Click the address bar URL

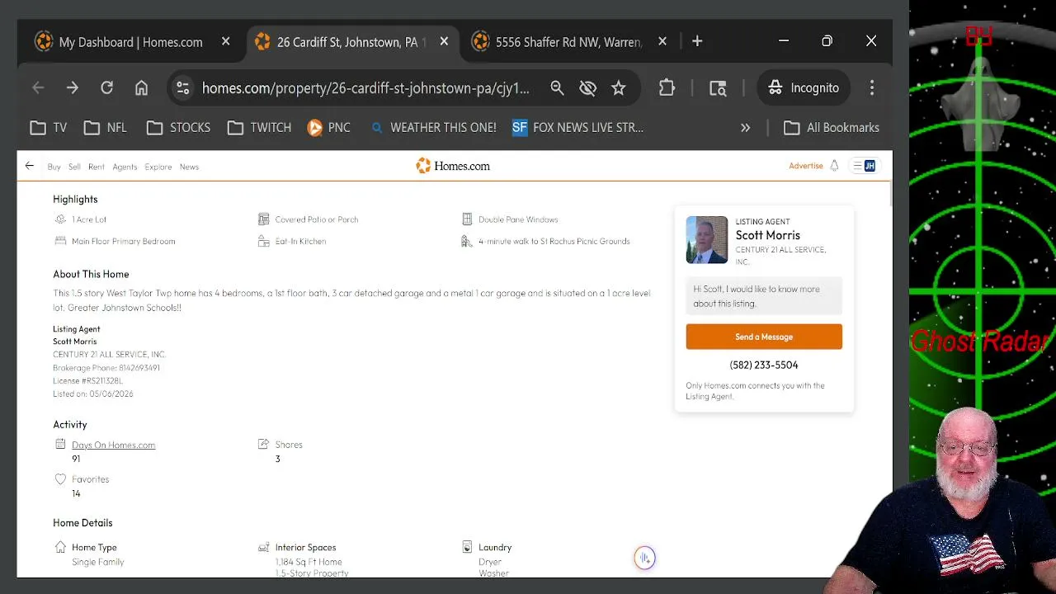365,87
